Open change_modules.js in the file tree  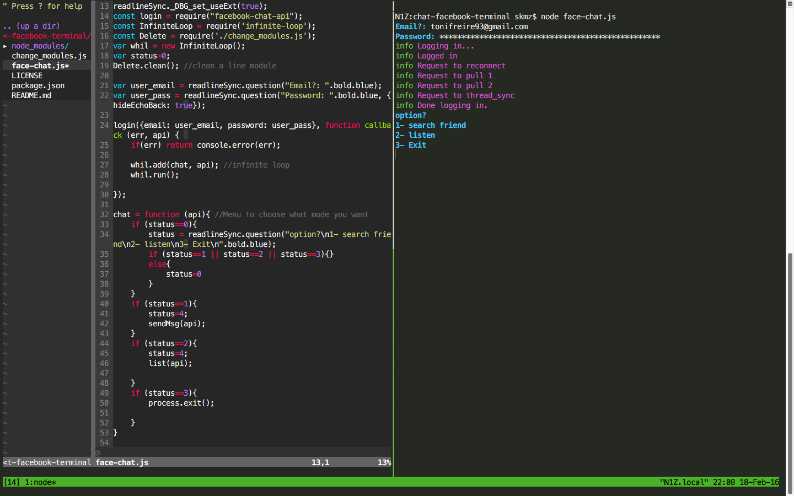click(49, 56)
